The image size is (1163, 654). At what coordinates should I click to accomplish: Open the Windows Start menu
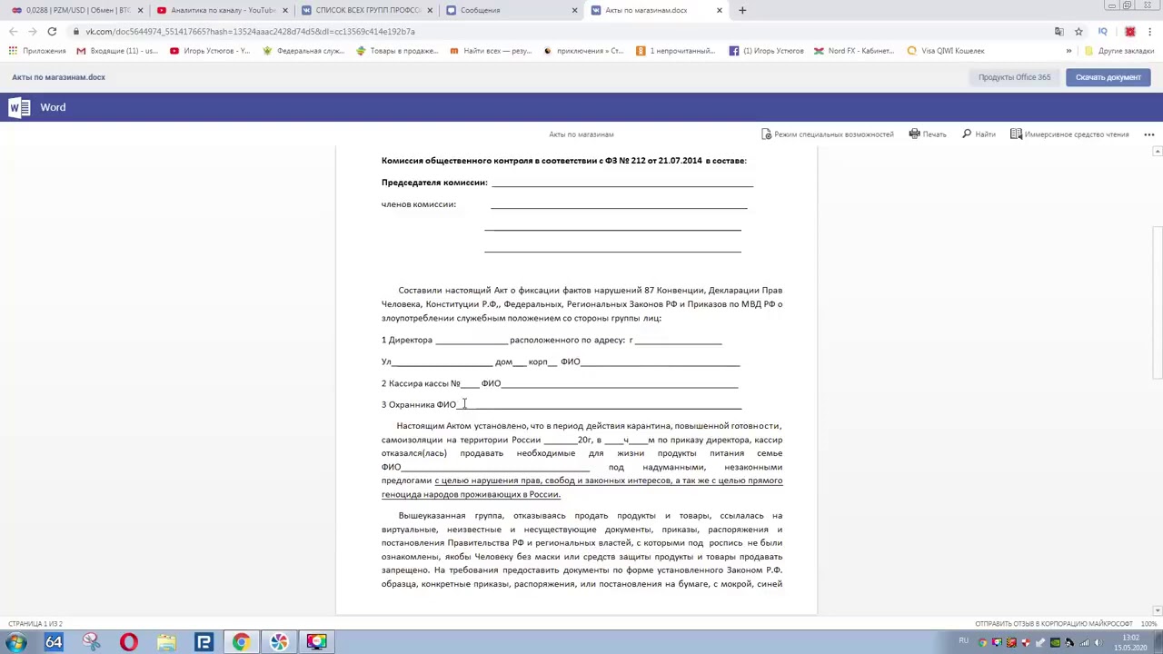coord(16,642)
